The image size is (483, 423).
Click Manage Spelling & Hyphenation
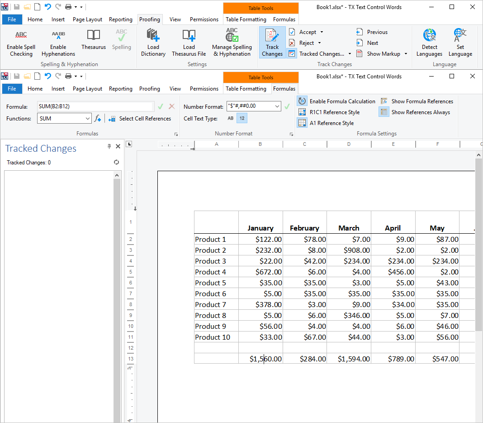232,42
